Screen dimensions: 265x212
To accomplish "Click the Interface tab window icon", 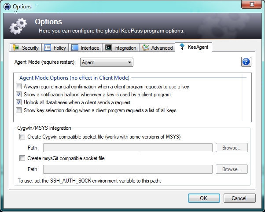I will [75, 48].
